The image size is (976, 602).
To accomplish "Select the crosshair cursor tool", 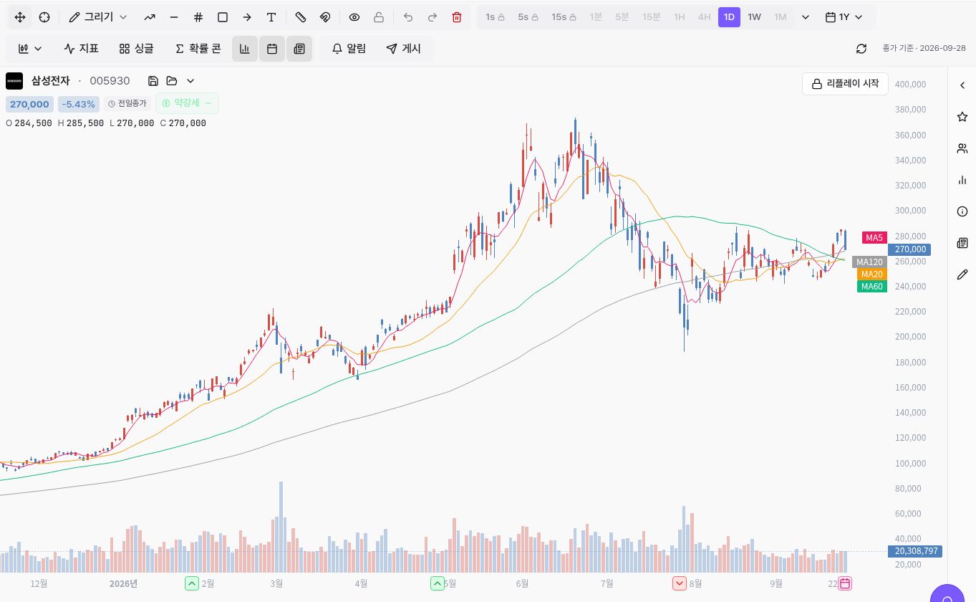I will pyautogui.click(x=44, y=17).
